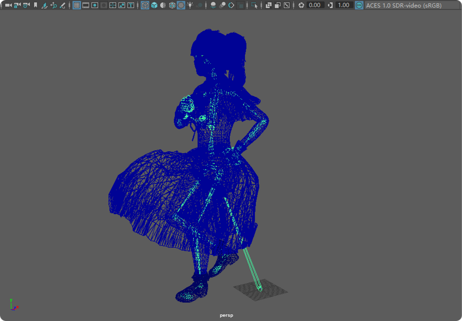This screenshot has height=321, width=462.
Task: Toggle the Motion Blur icon
Action: pyautogui.click(x=222, y=5)
